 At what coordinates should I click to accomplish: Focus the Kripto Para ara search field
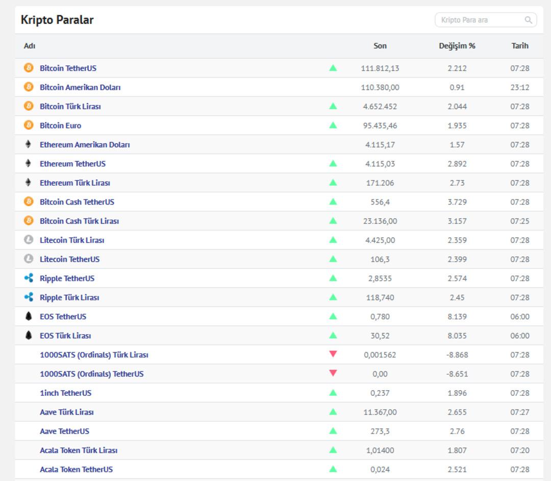coord(486,20)
